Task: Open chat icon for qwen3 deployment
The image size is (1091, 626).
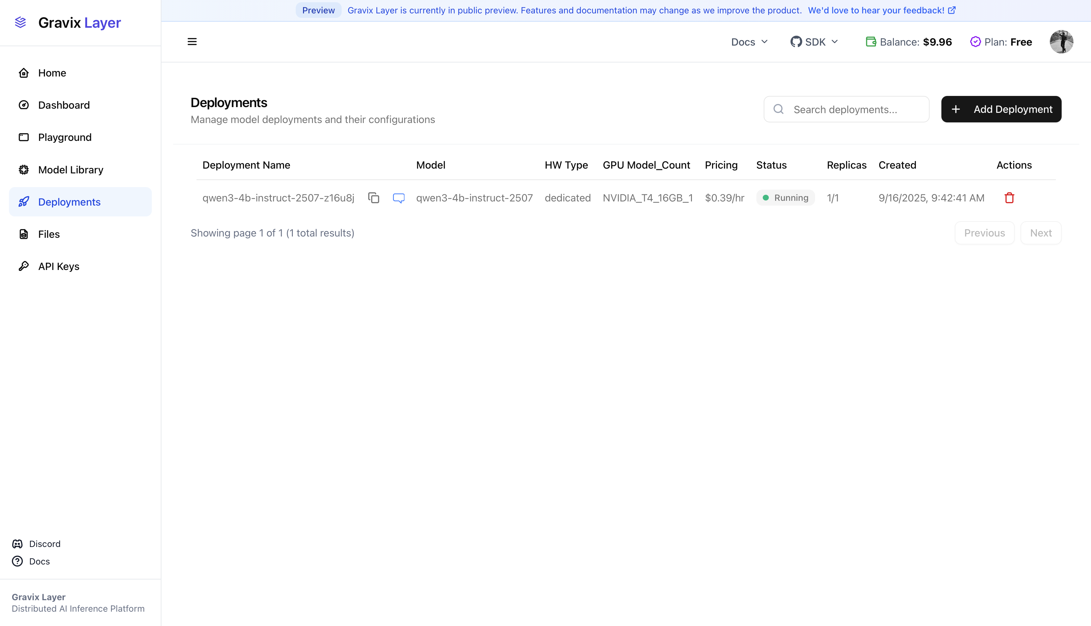Action: [x=398, y=198]
